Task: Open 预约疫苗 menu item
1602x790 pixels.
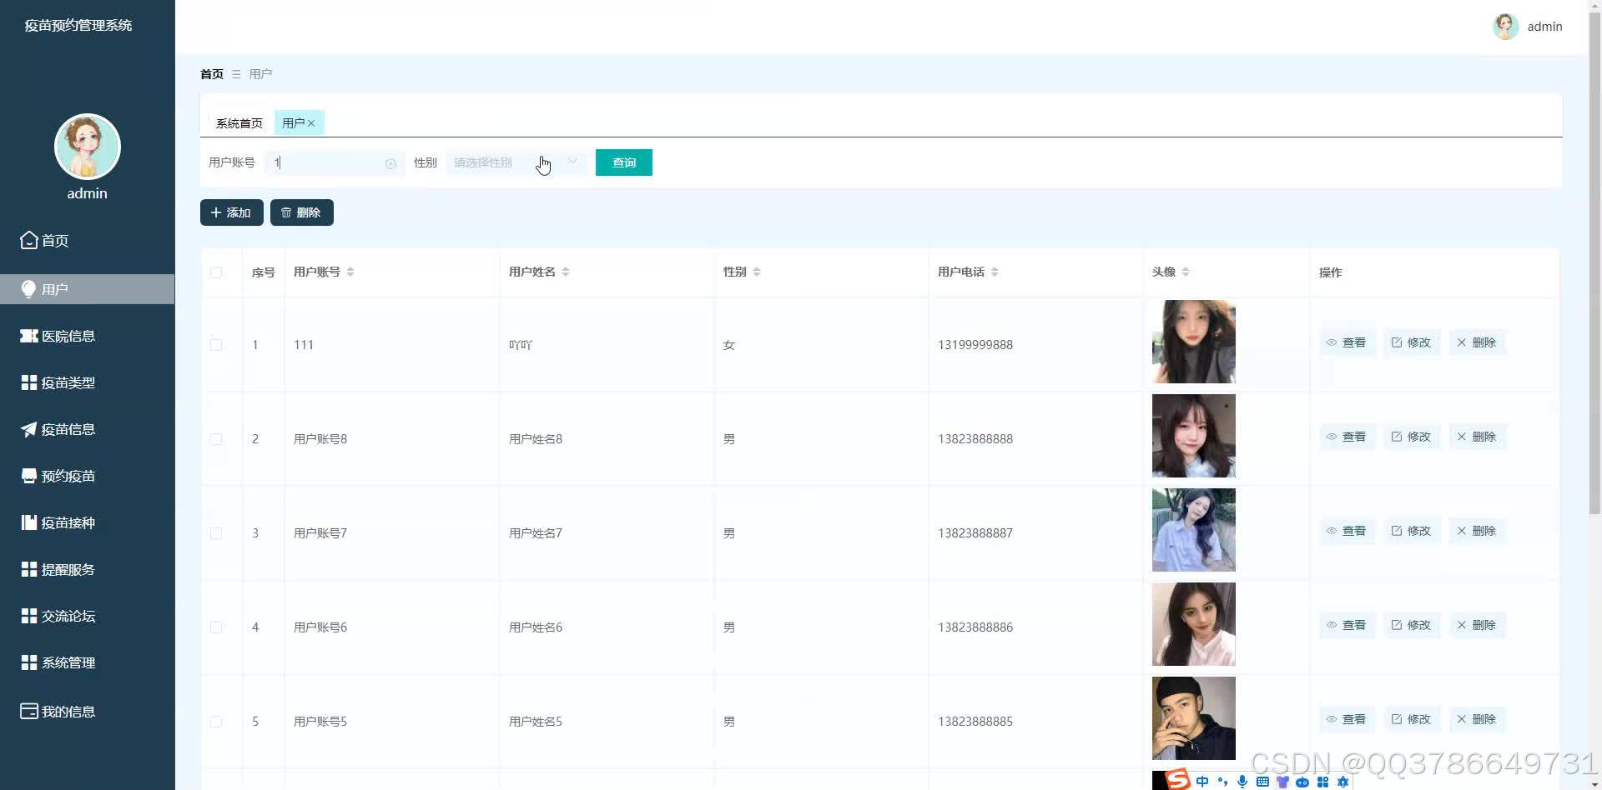Action: (87, 476)
